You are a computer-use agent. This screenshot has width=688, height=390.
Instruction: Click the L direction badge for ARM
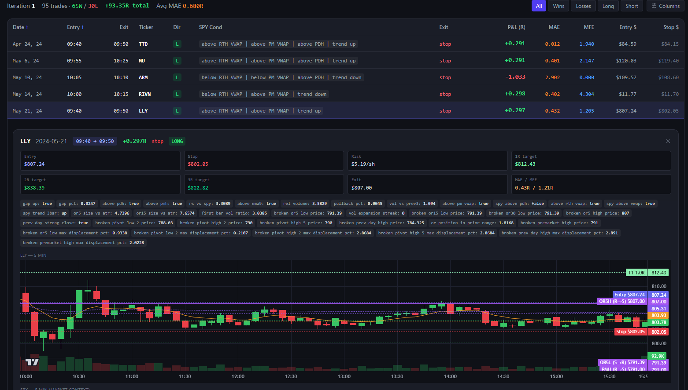(x=177, y=77)
